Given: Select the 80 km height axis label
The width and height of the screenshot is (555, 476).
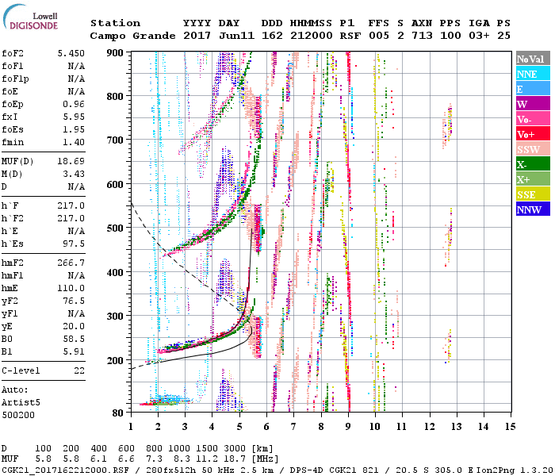Looking at the screenshot, I should click(118, 413).
